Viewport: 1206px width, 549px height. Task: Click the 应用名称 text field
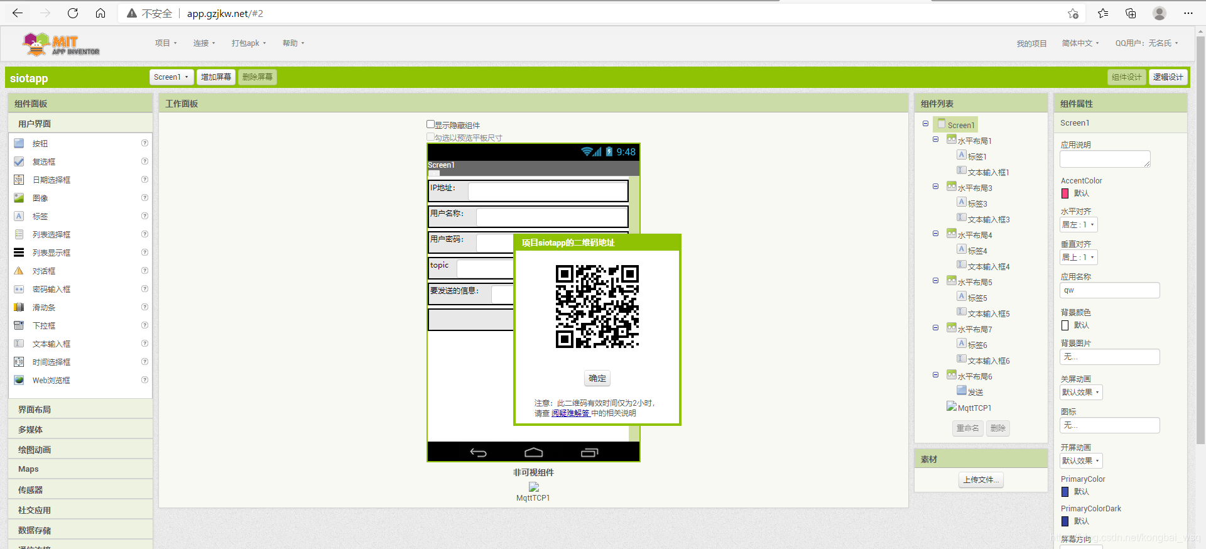coord(1109,290)
